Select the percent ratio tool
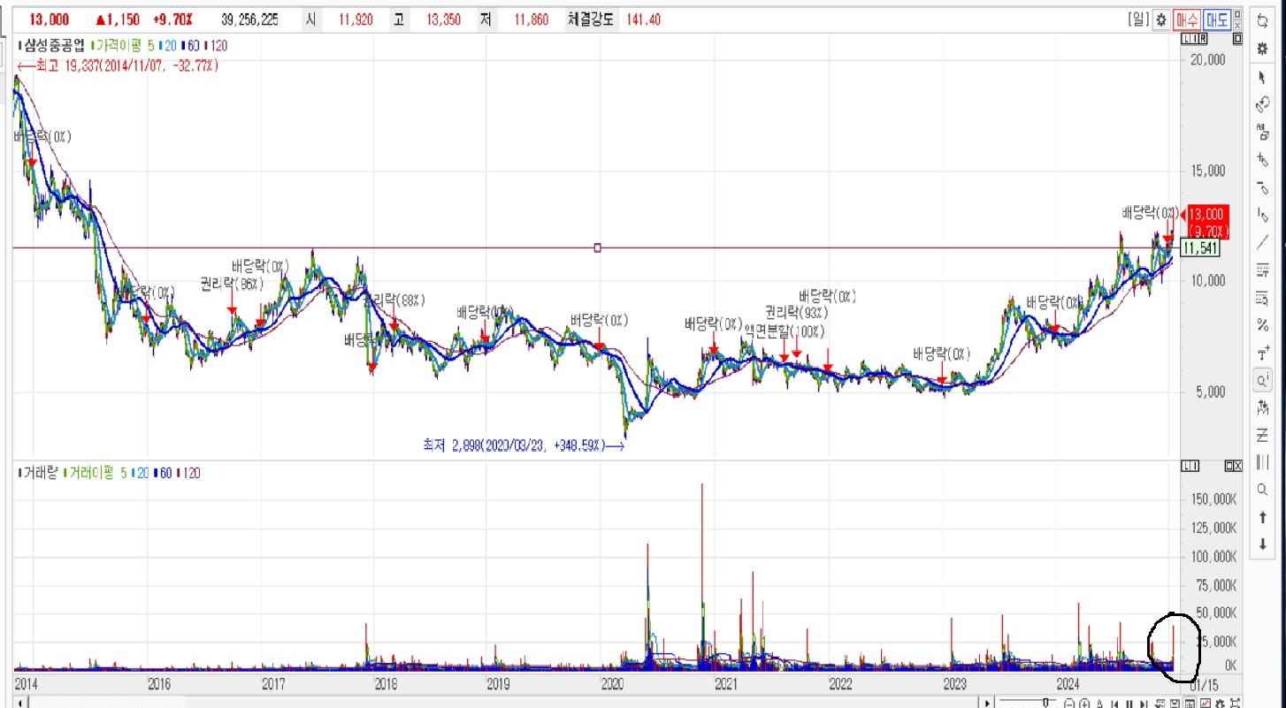The width and height of the screenshot is (1286, 708). click(1263, 325)
